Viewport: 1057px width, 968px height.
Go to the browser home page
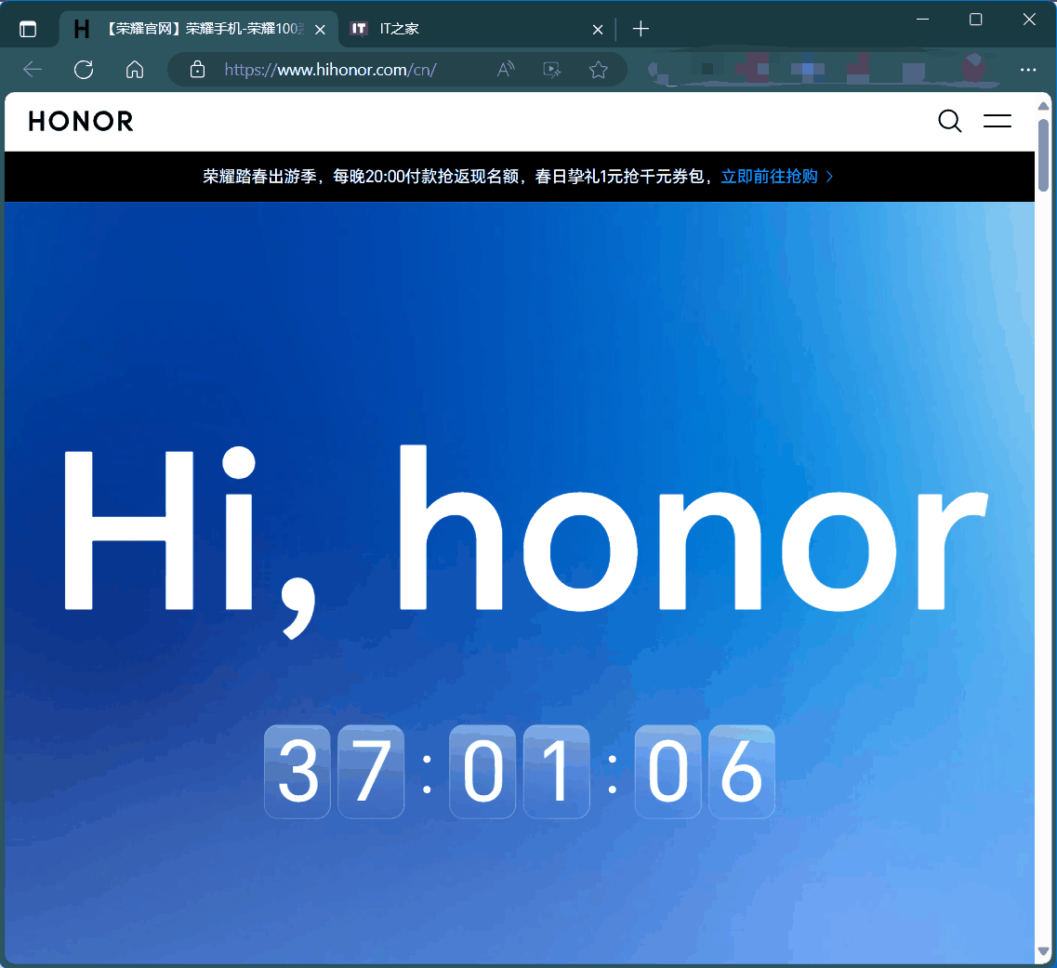(x=134, y=69)
